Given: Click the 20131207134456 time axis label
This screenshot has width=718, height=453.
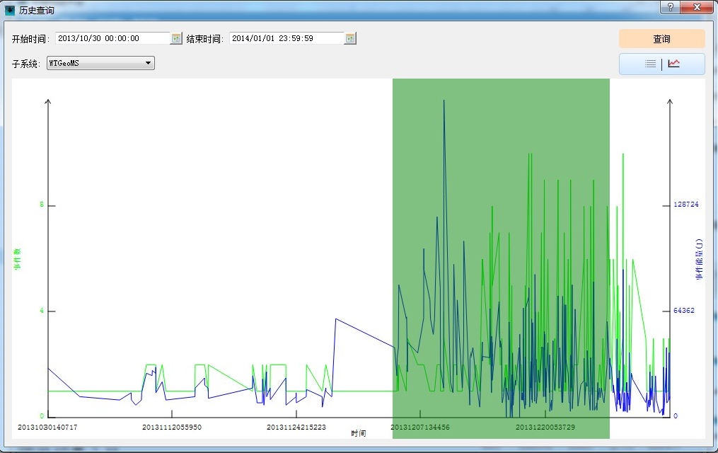Looking at the screenshot, I should (420, 428).
